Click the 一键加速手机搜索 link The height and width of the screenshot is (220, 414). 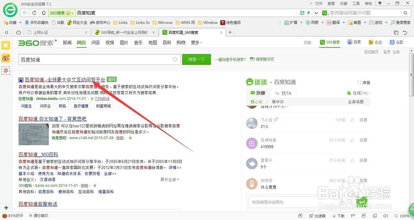click(230, 59)
